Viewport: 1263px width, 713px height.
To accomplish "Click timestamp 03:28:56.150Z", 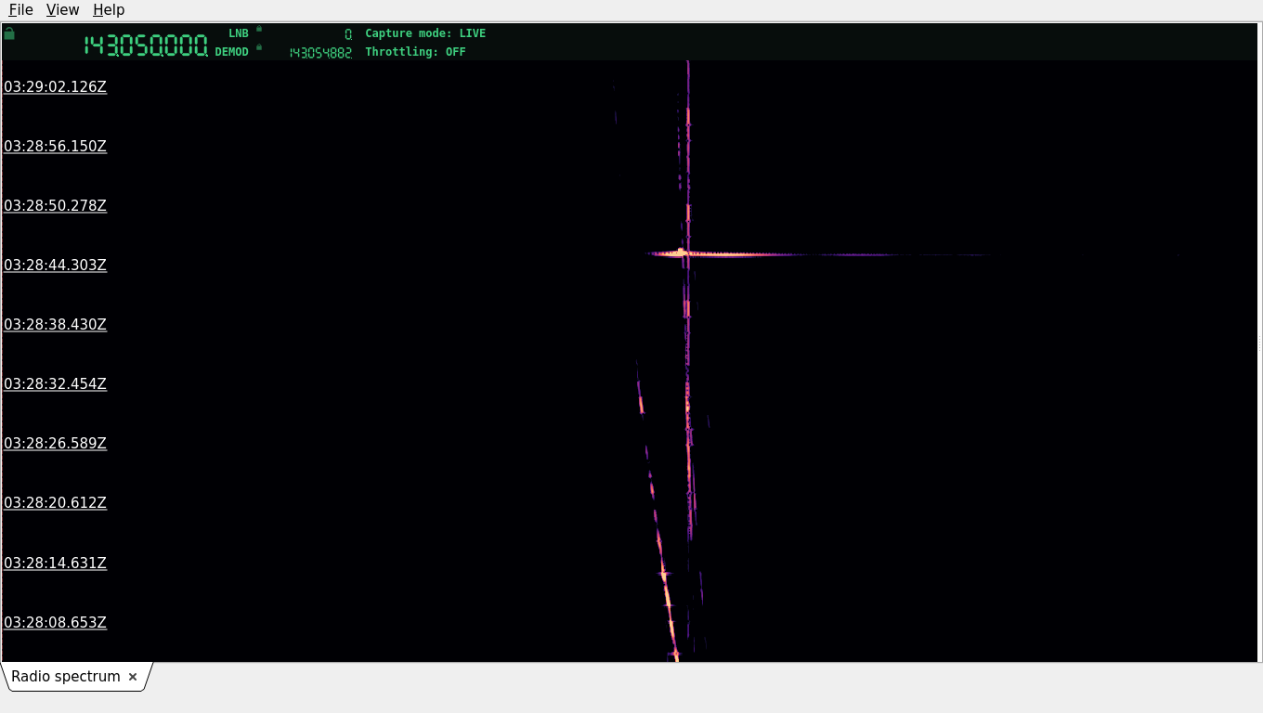I will 56,146.
